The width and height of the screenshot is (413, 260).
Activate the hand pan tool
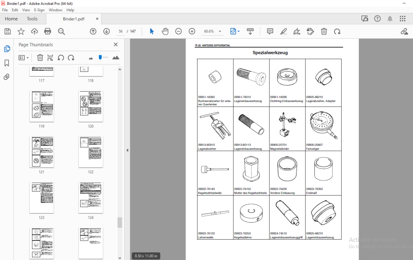tap(165, 32)
